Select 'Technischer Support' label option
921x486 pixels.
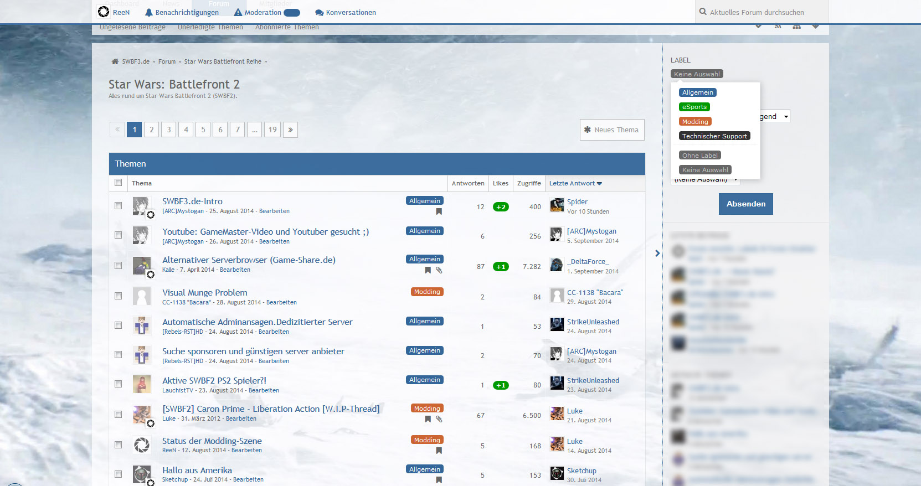click(x=714, y=136)
